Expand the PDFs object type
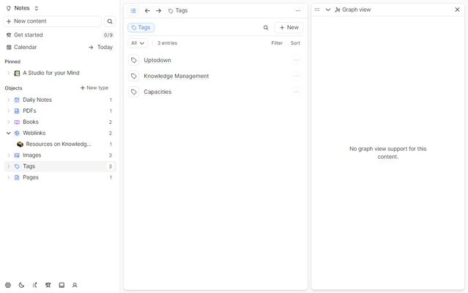This screenshot has width=468, height=293. pyautogui.click(x=8, y=111)
